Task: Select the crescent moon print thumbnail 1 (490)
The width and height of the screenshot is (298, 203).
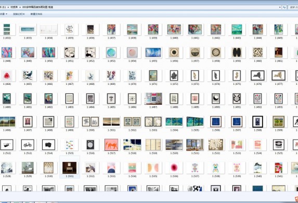Action: [216, 98]
